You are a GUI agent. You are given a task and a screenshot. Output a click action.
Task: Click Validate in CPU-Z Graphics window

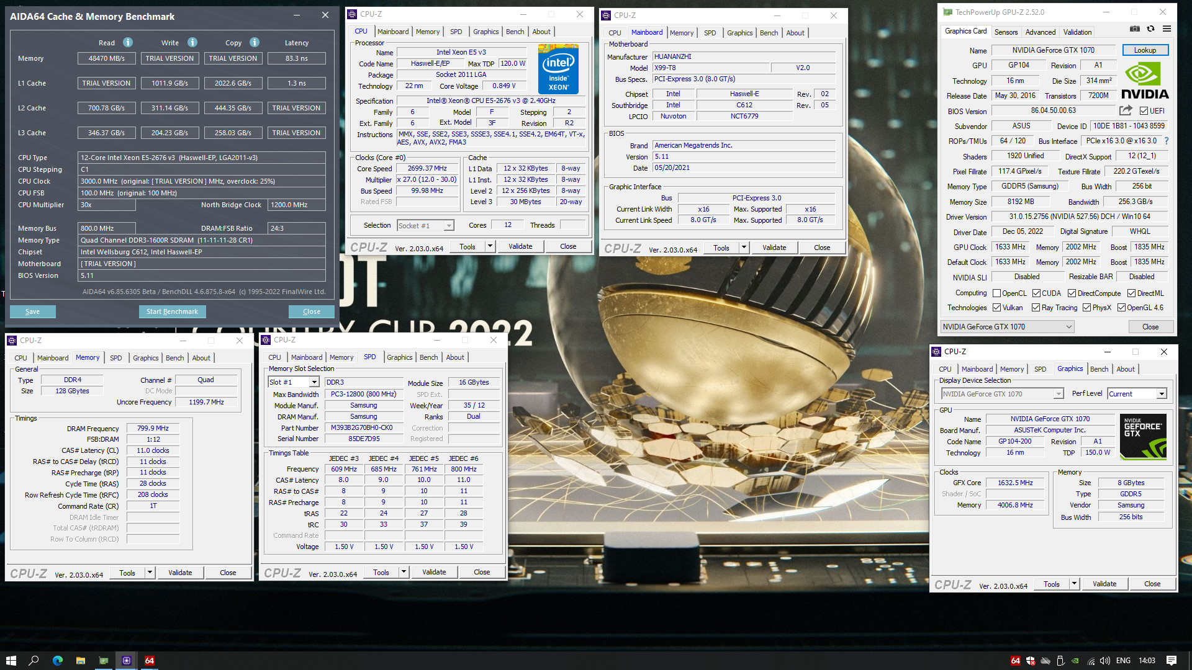pos(1104,584)
